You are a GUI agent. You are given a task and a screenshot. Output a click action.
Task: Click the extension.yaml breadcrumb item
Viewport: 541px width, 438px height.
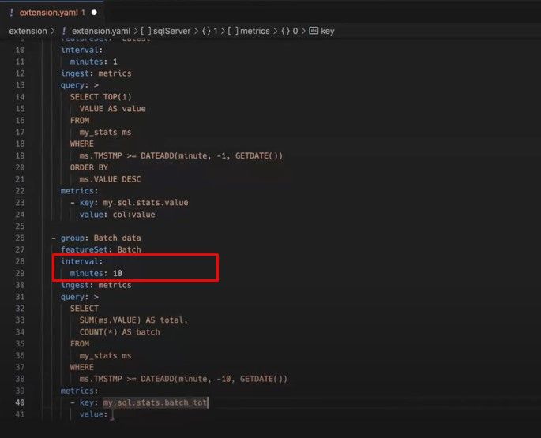coord(100,31)
